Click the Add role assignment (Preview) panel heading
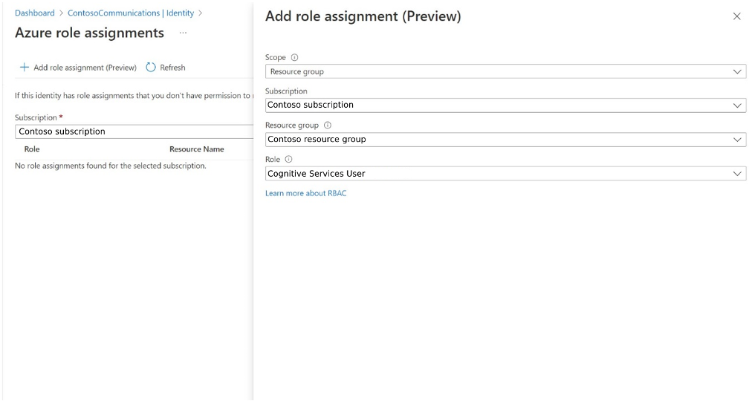The height and width of the screenshot is (401, 749). [x=363, y=16]
